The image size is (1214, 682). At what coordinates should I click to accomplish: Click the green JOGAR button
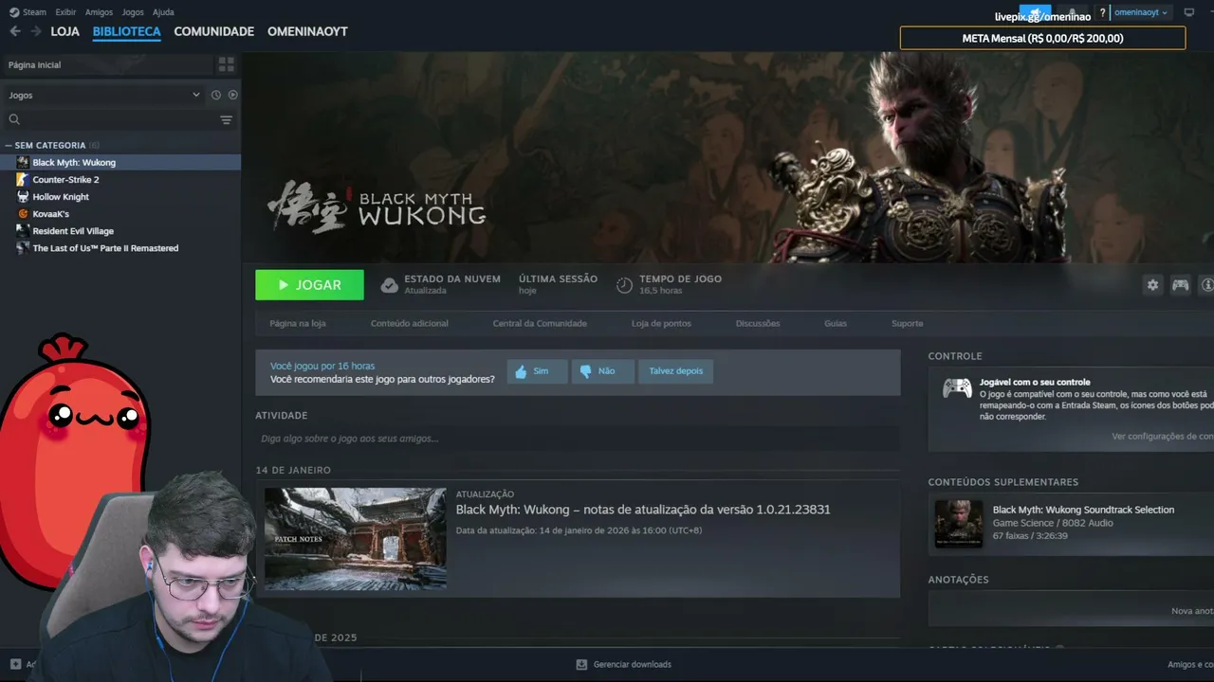coord(309,285)
